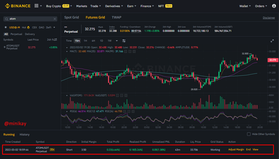Expand the chart to fullscreen

[272, 41]
